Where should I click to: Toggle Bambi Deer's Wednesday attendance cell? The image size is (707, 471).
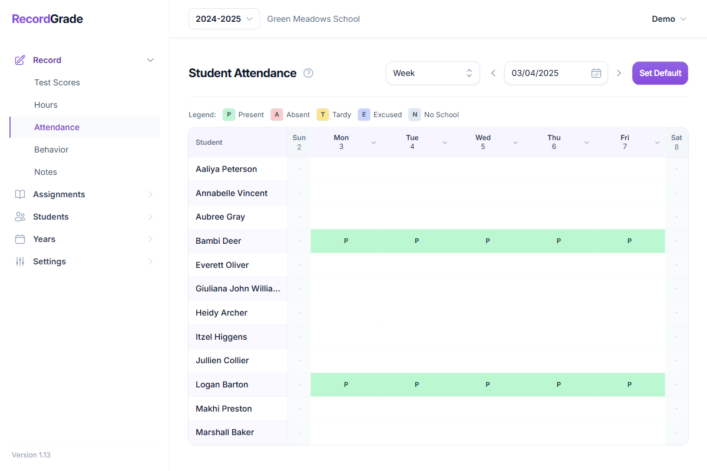(x=488, y=241)
